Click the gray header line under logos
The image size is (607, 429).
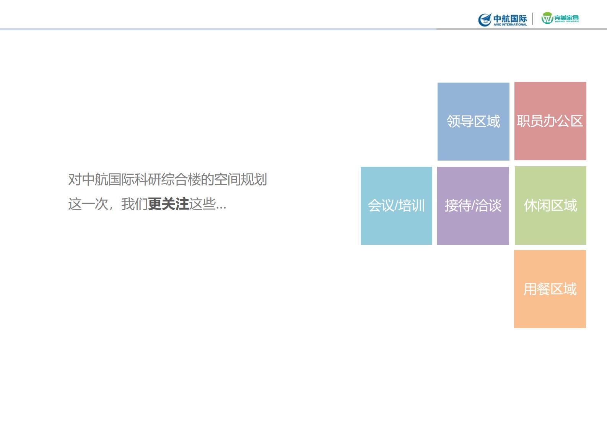(521, 29)
